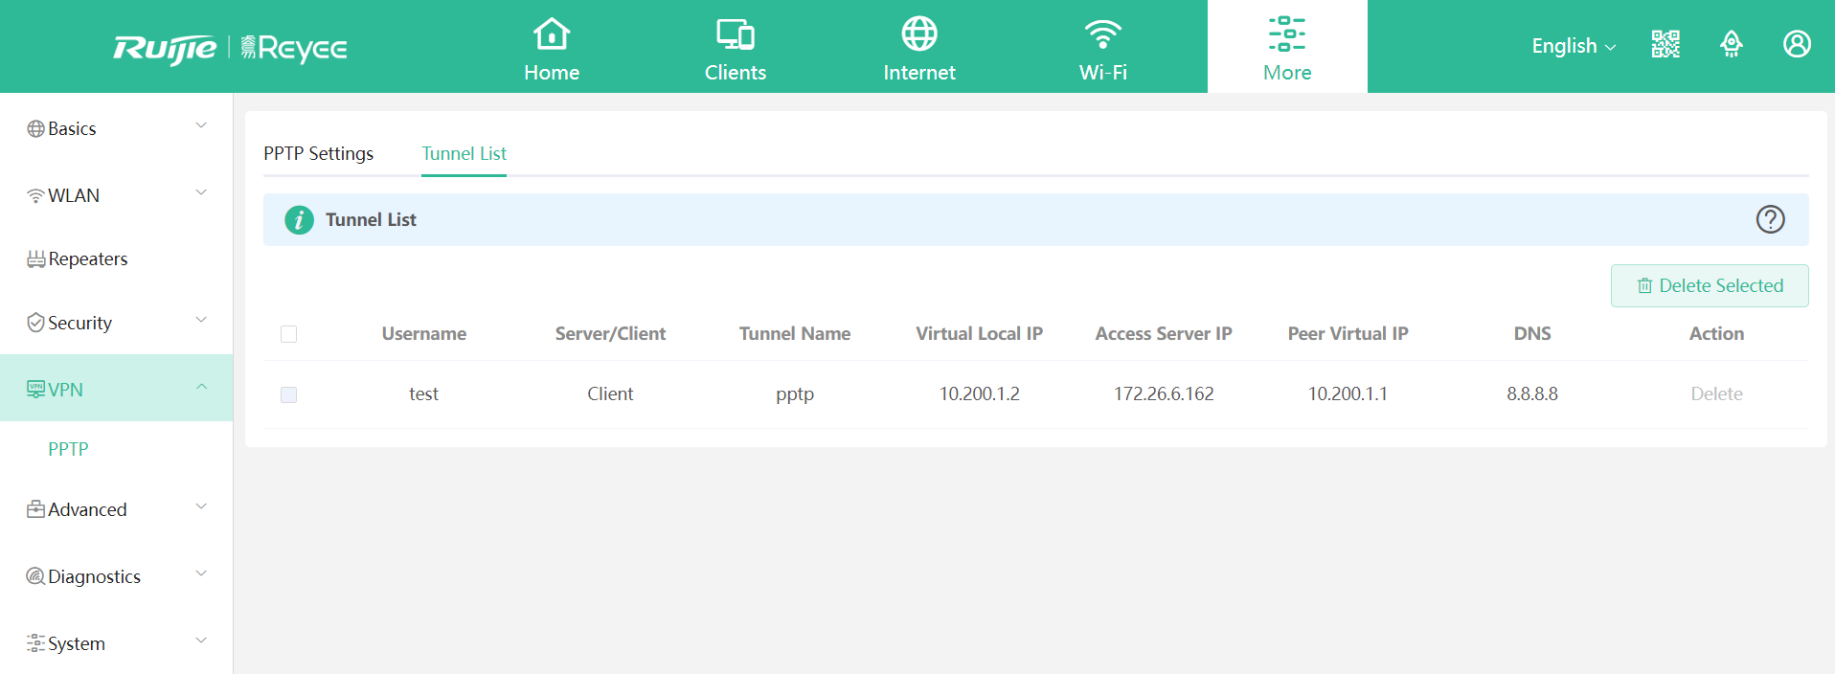
Task: Open the Wi-Fi signal icon
Action: (1102, 34)
